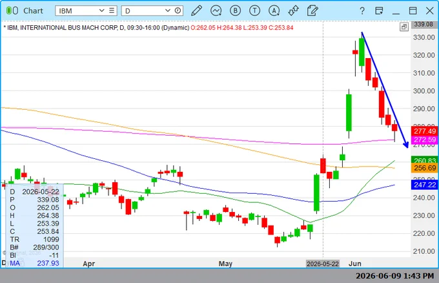The image size is (439, 283).
Task: Open help with the question mark
Action: (x=362, y=10)
